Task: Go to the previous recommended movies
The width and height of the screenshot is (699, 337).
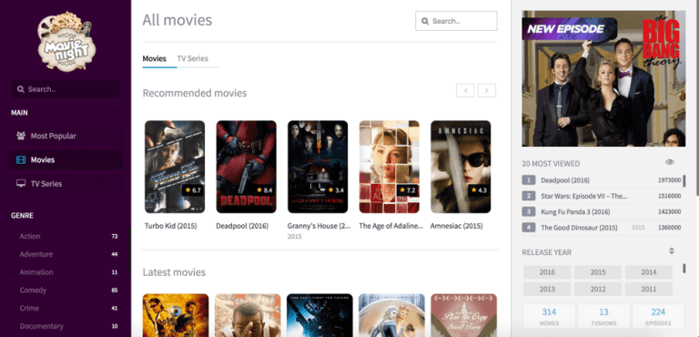Action: click(465, 90)
